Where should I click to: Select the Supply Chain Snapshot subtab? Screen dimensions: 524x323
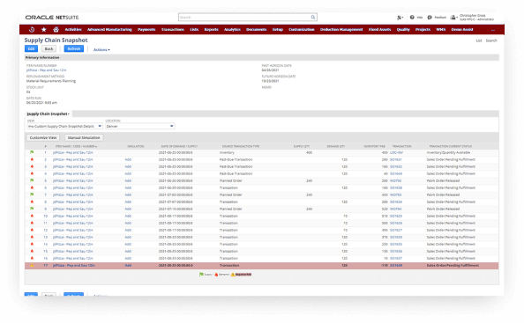point(49,114)
